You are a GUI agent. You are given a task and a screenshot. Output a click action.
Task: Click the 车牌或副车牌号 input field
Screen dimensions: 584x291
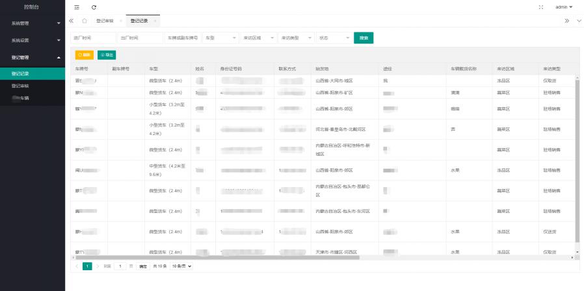coord(183,38)
